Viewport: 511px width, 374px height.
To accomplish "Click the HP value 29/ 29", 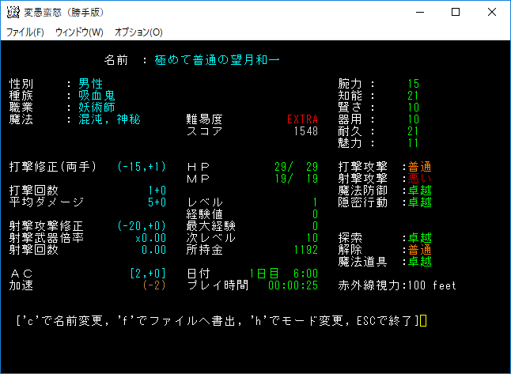I will 296,167.
